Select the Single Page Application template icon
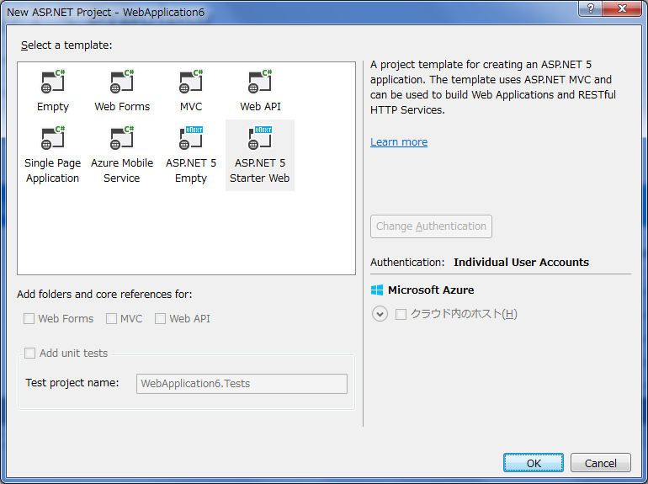 (x=53, y=138)
